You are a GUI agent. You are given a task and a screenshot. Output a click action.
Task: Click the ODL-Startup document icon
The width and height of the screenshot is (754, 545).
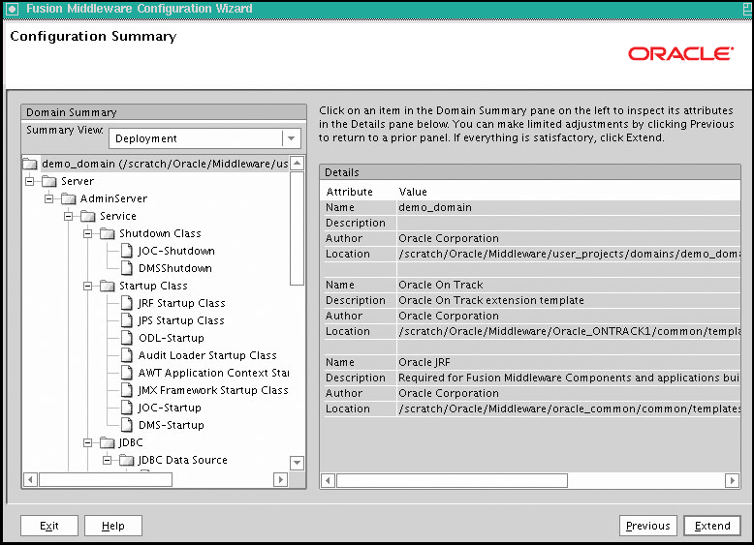pyautogui.click(x=127, y=338)
